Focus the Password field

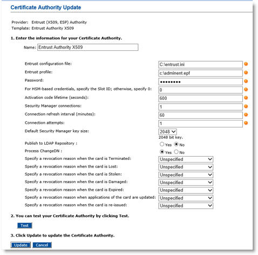(x=200, y=82)
